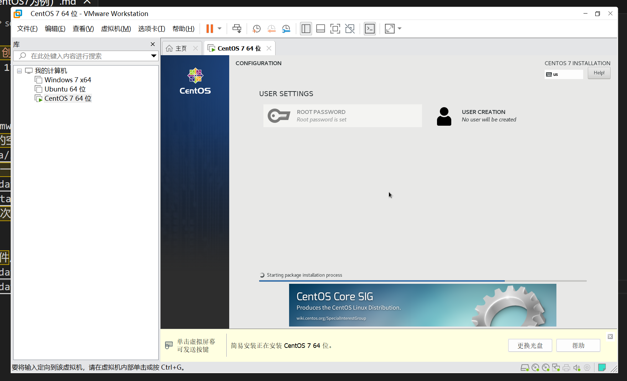Open the power options dropdown arrow

[220, 28]
